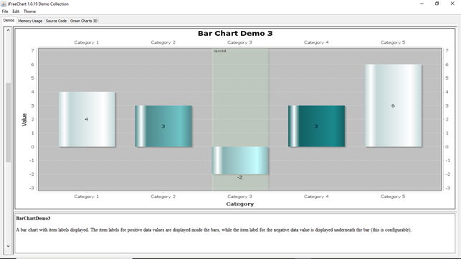Open the File menu
This screenshot has height=259, width=461.
pos(5,11)
